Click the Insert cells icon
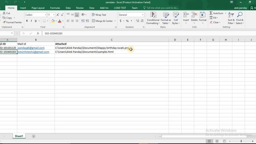256x144 pixels. pos(186,15)
